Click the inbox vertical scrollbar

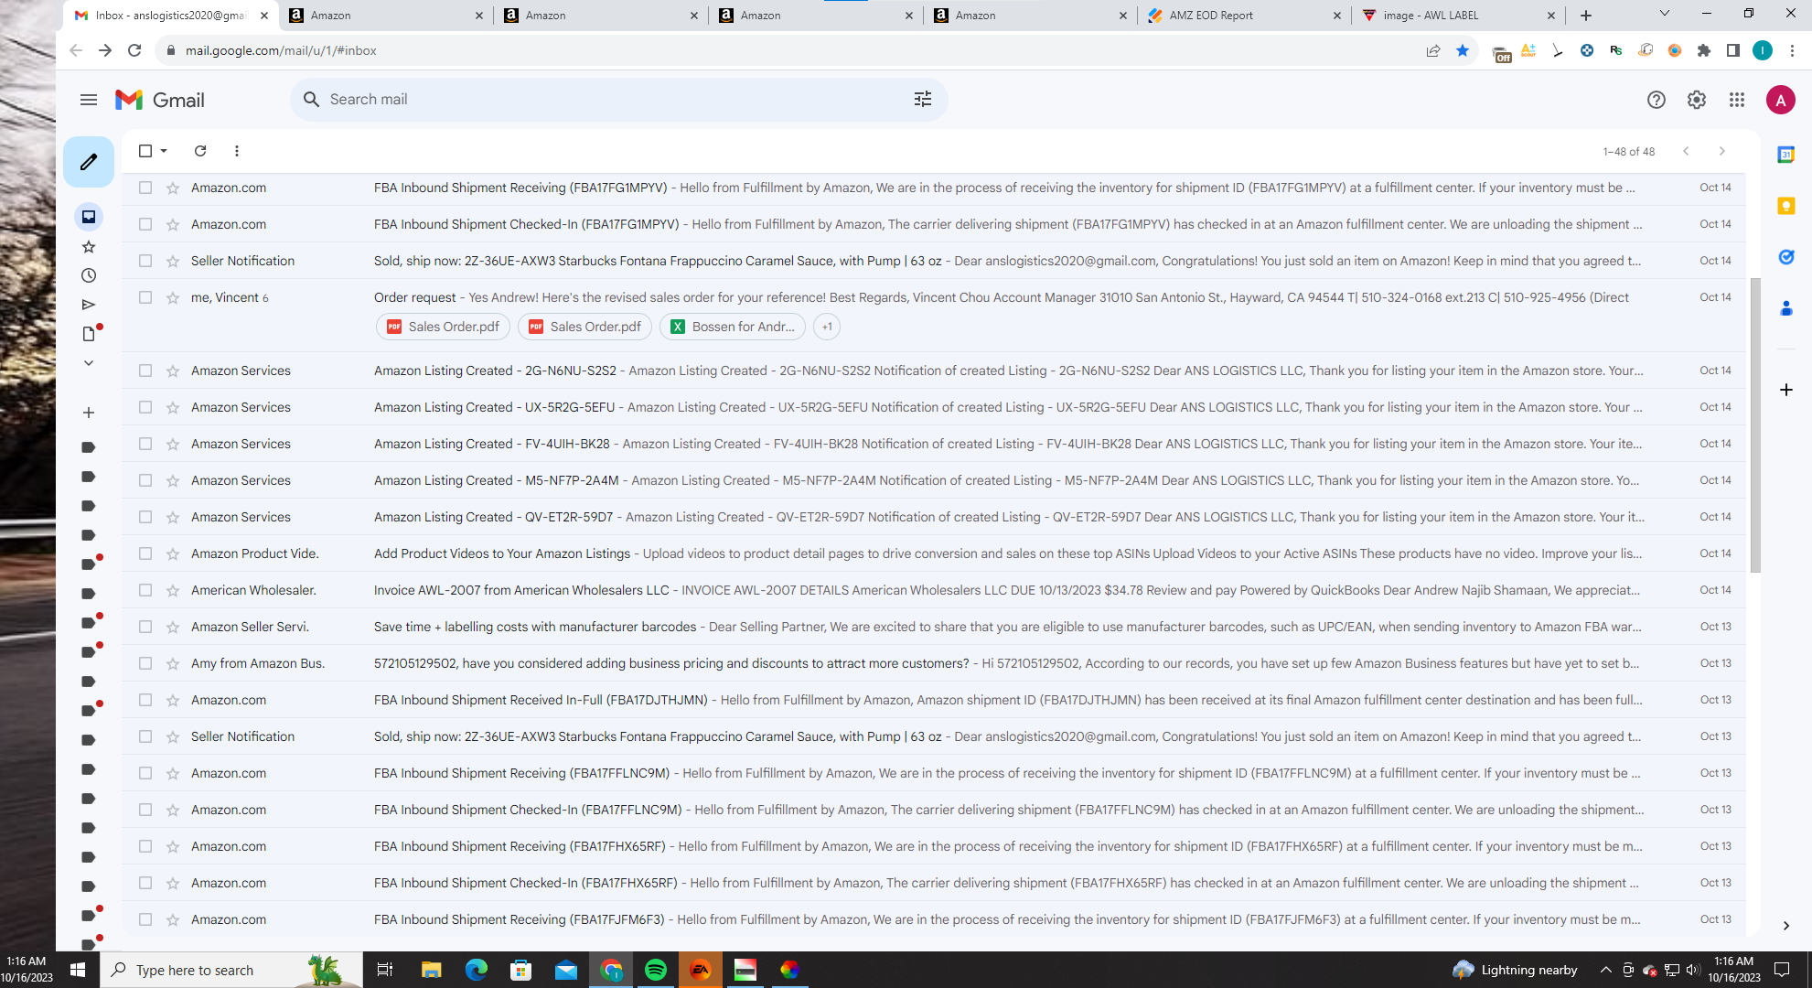[x=1754, y=425]
